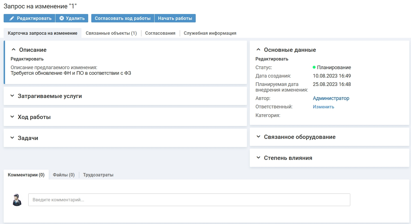Click the pencil icon in Редактировать button

11,18
